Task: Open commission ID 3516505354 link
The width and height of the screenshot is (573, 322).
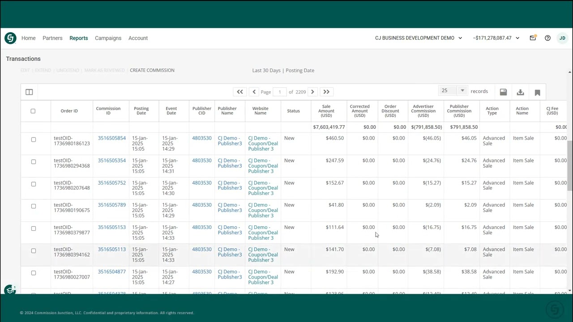Action: point(112,161)
